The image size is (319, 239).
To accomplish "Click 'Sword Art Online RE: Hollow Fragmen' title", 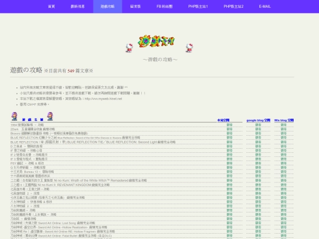I will click(x=63, y=231).
